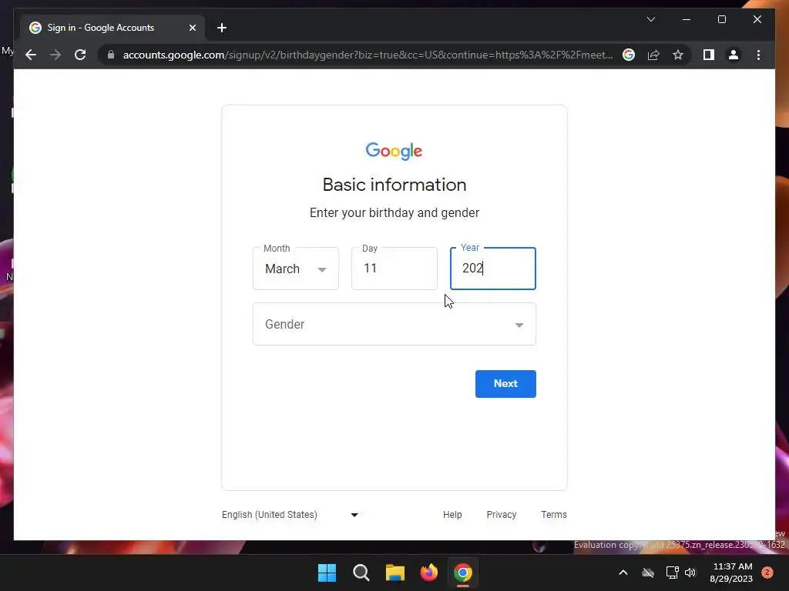Screen dimensions: 789x591
Task: Go back to the previous page
Action: pyautogui.click(x=31, y=55)
